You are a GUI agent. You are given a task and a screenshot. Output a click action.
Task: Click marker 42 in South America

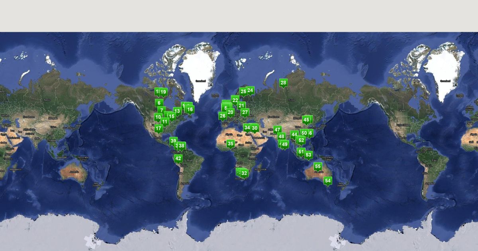tap(178, 159)
